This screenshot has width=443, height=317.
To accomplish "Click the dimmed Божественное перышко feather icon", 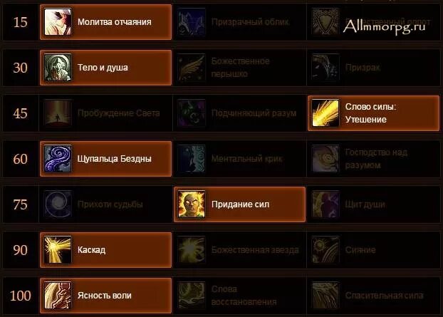I will point(192,68).
